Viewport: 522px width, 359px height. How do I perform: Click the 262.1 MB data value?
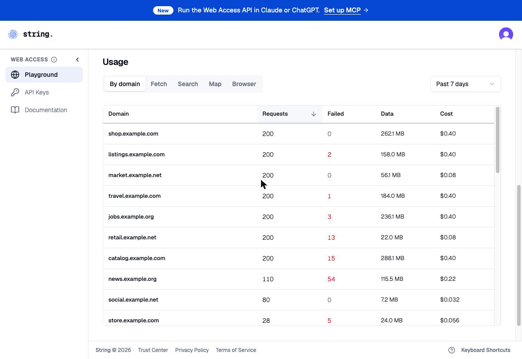pos(392,134)
